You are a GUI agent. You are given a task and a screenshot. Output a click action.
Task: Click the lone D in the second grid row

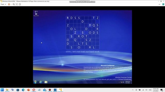pos(82,21)
